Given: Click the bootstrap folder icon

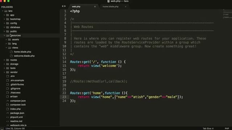Looking at the screenshot, I should click(8, 19).
